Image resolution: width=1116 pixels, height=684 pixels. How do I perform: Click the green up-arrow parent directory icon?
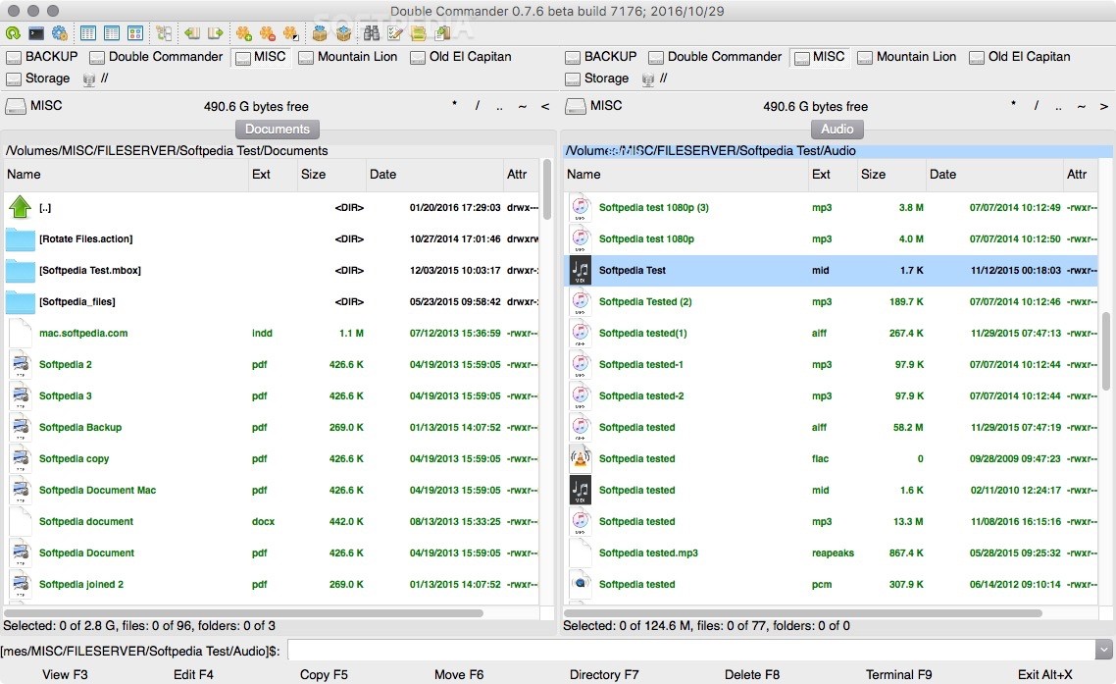pyautogui.click(x=20, y=207)
